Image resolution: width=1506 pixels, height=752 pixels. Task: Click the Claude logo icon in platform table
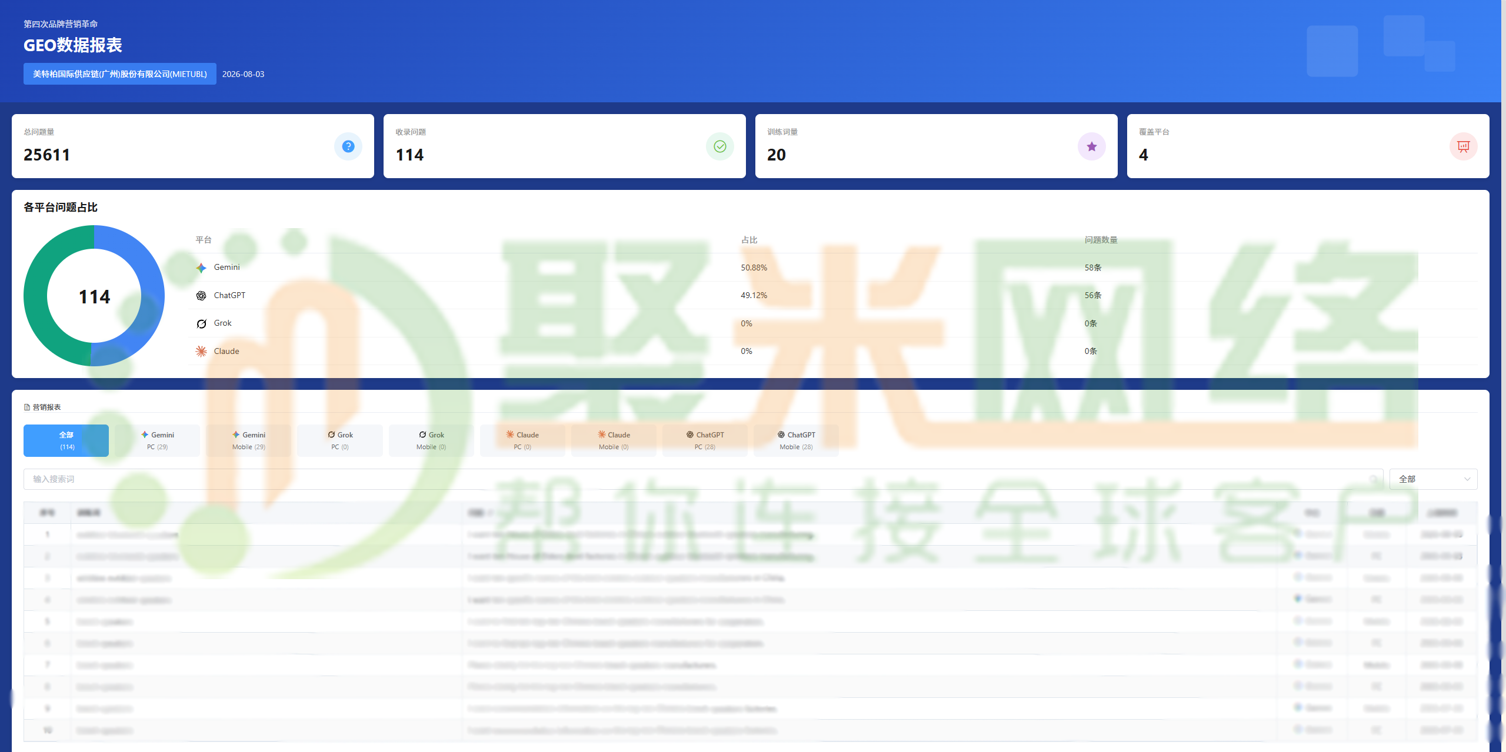201,351
